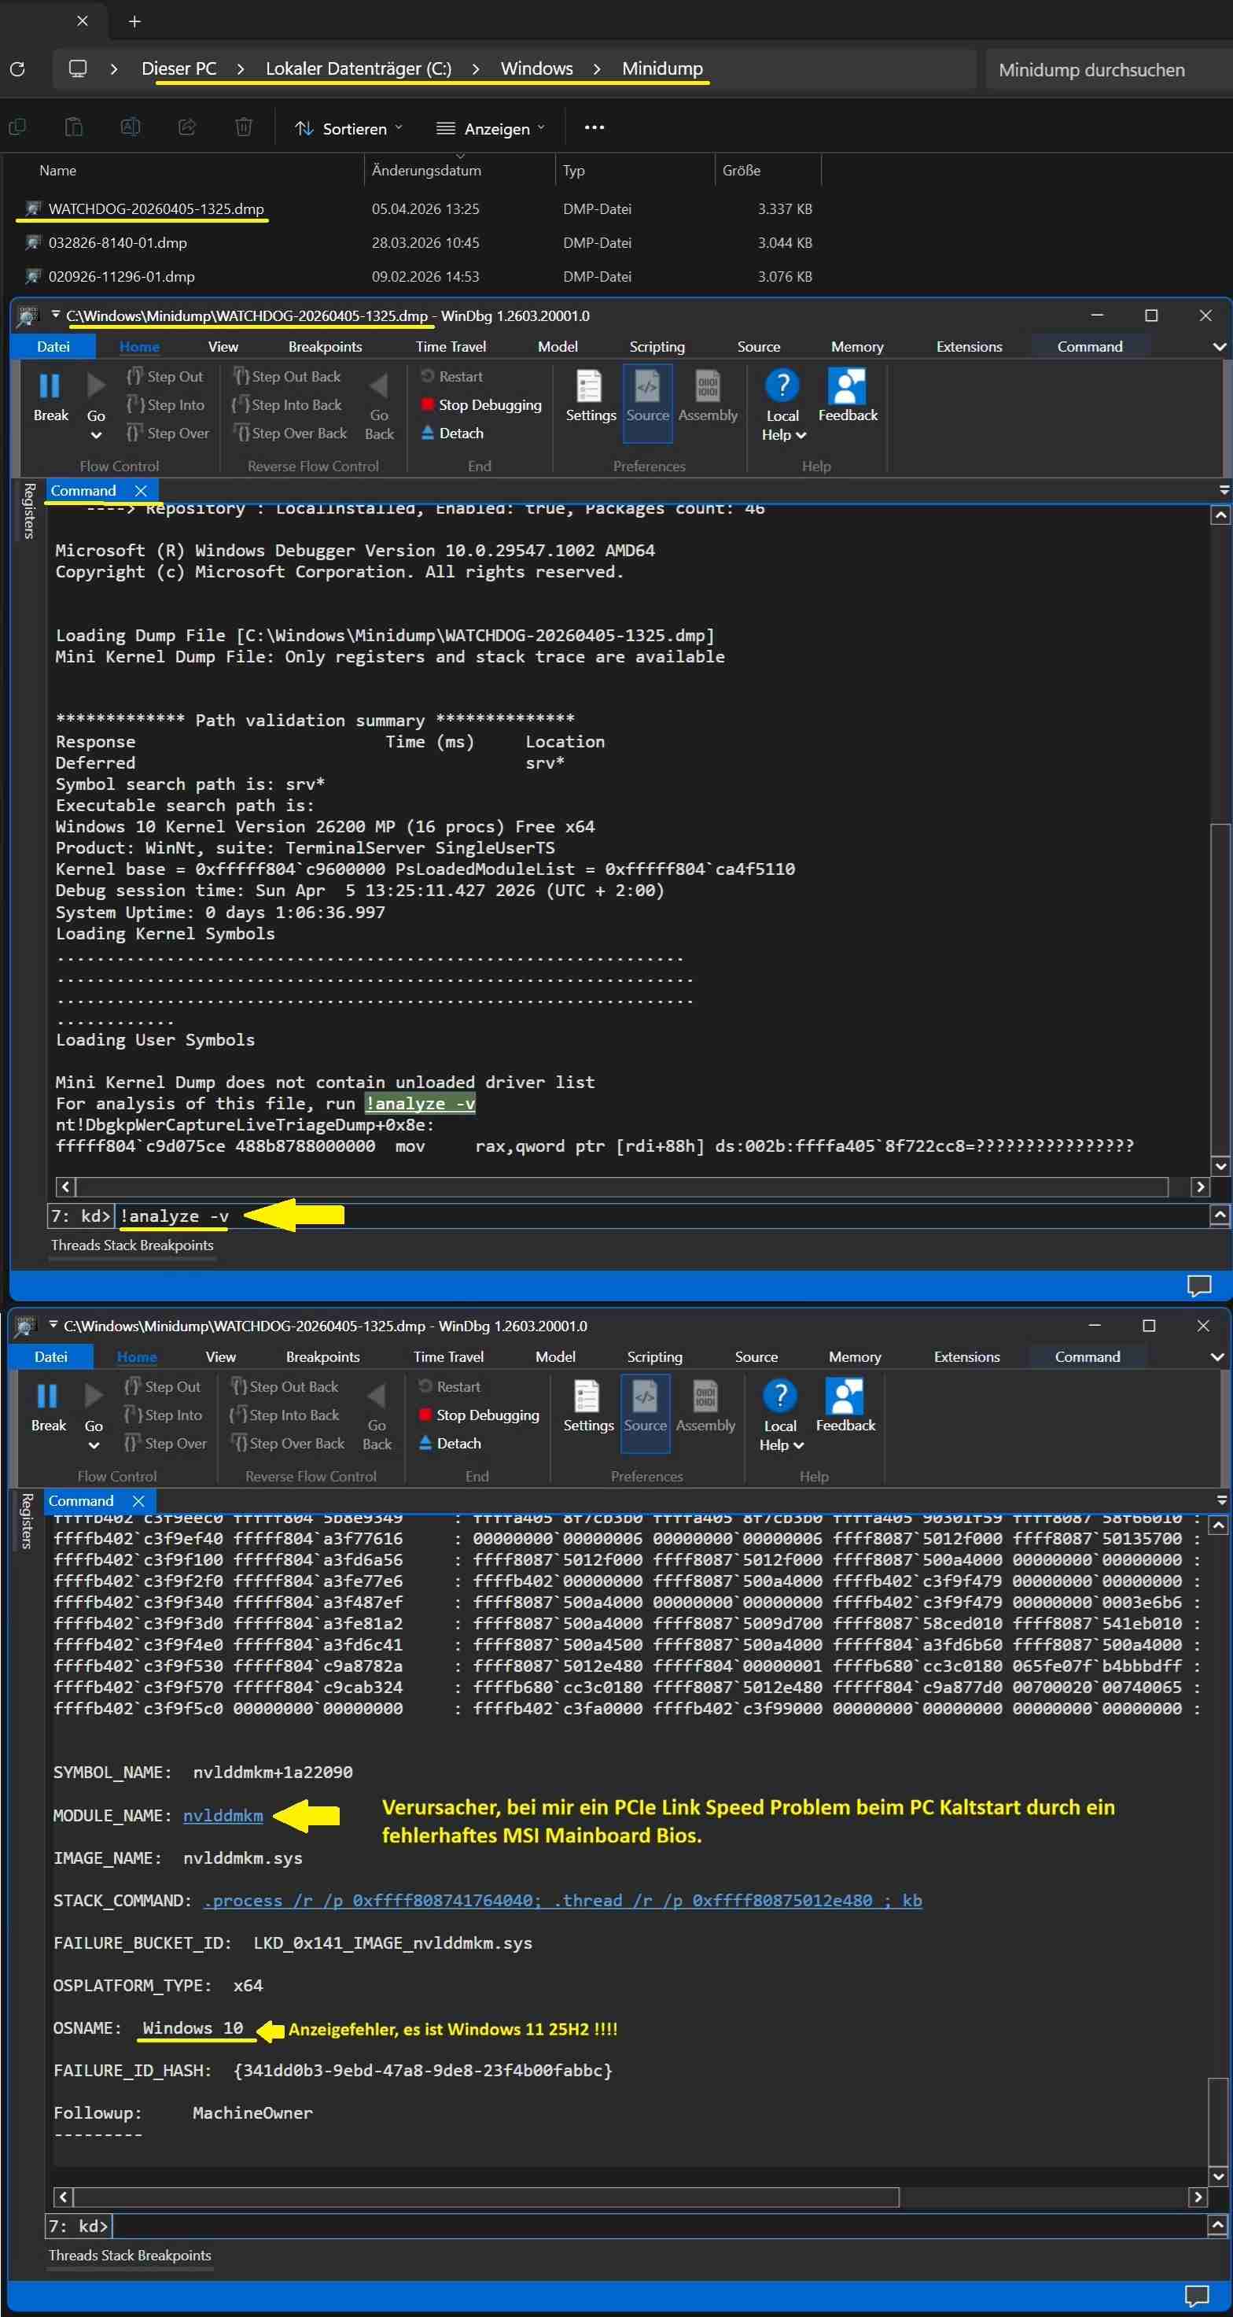Click Detach in lower WinDbg window
Image resolution: width=1233 pixels, height=2317 pixels.
tap(451, 1443)
